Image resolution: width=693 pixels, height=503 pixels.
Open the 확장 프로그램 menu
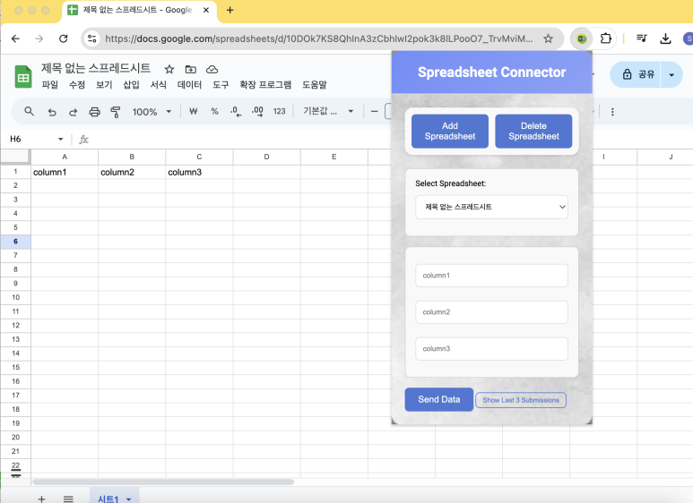point(265,85)
